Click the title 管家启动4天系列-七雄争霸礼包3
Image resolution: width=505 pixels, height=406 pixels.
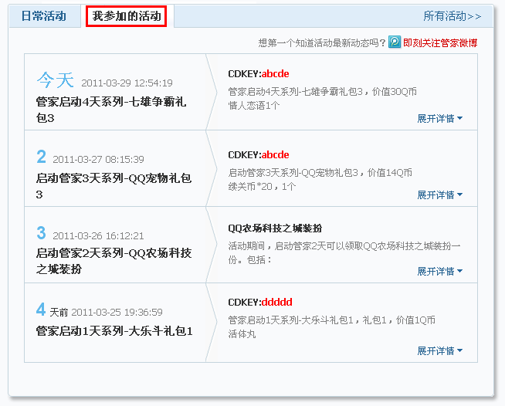[111, 110]
